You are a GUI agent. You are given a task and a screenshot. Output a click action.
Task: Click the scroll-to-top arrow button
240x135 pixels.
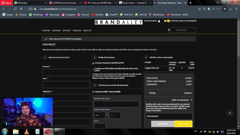point(230,113)
